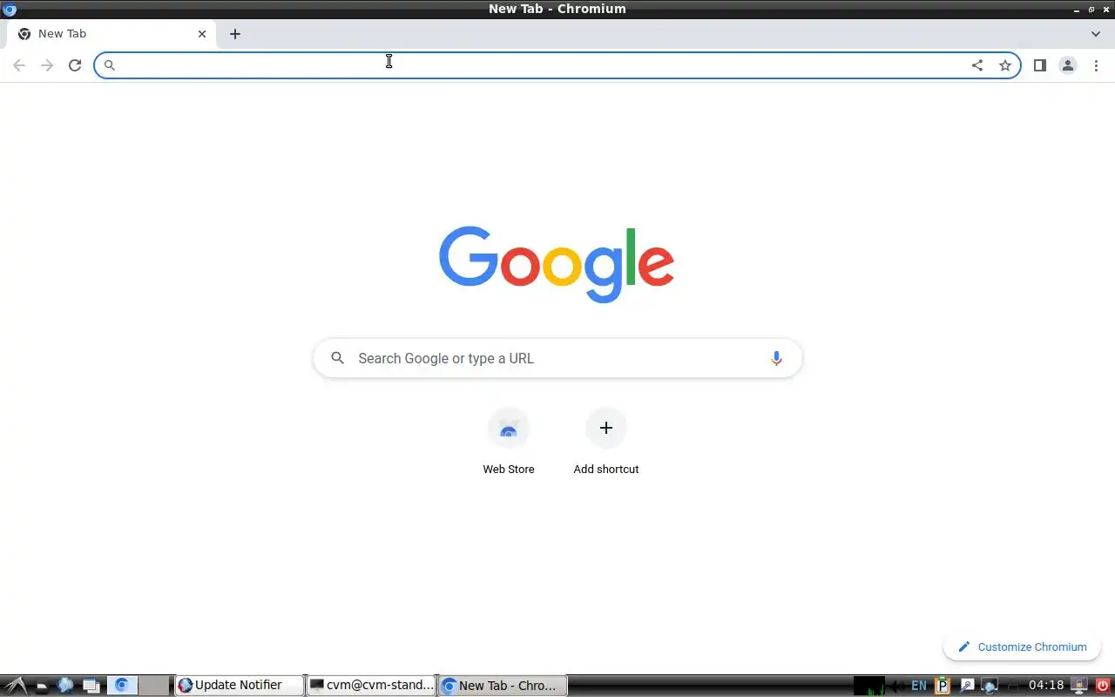Click the browser back arrow
The height and width of the screenshot is (697, 1115).
click(x=19, y=65)
